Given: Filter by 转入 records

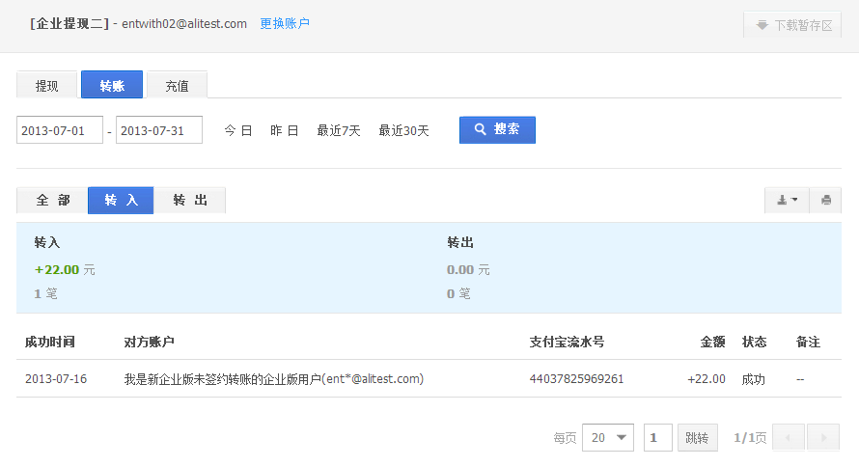Looking at the screenshot, I should pos(121,201).
